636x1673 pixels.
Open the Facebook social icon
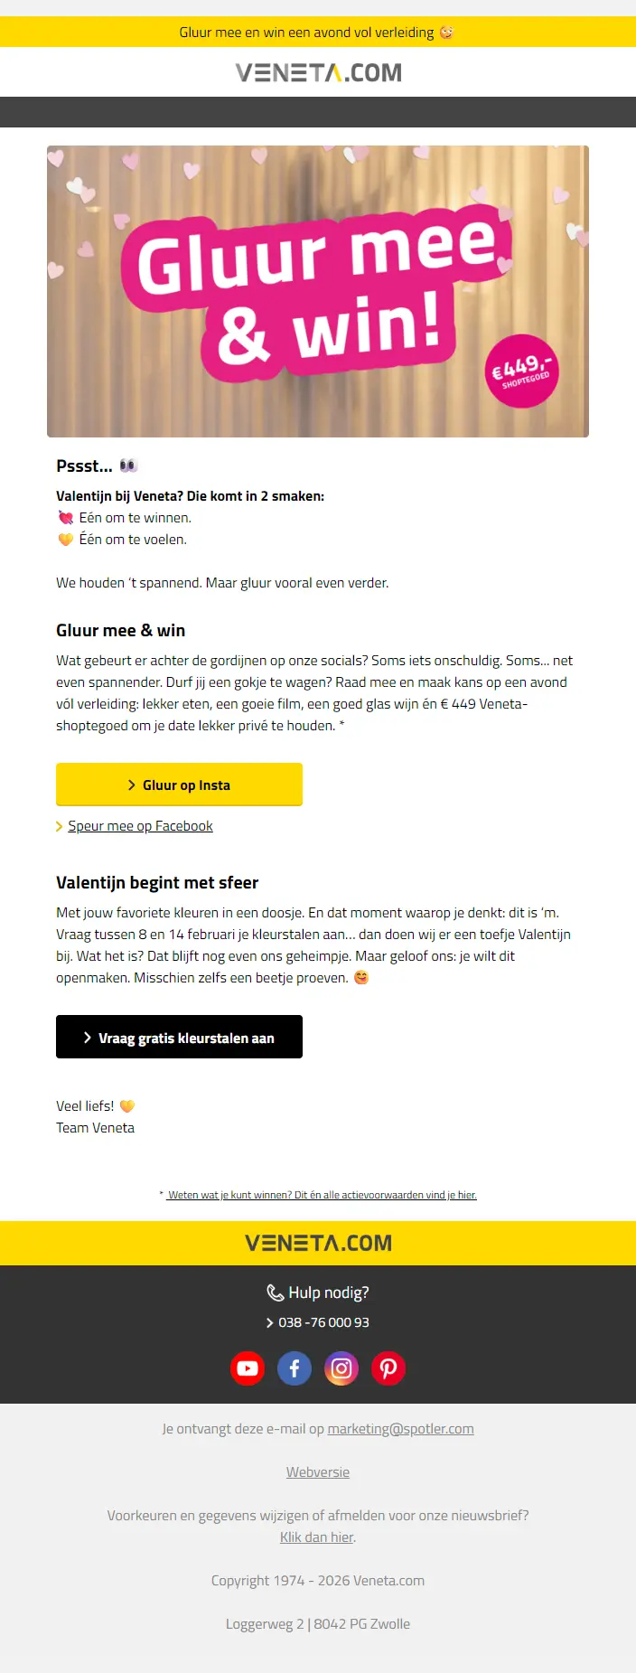295,1368
